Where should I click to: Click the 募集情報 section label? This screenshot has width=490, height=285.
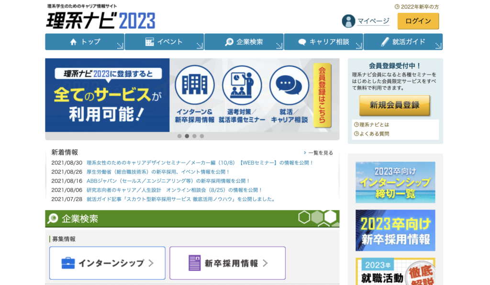click(x=64, y=239)
